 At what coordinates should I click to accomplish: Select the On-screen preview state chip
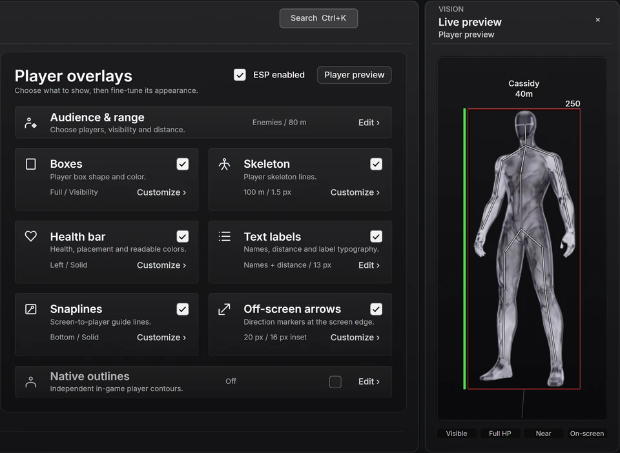(x=587, y=433)
